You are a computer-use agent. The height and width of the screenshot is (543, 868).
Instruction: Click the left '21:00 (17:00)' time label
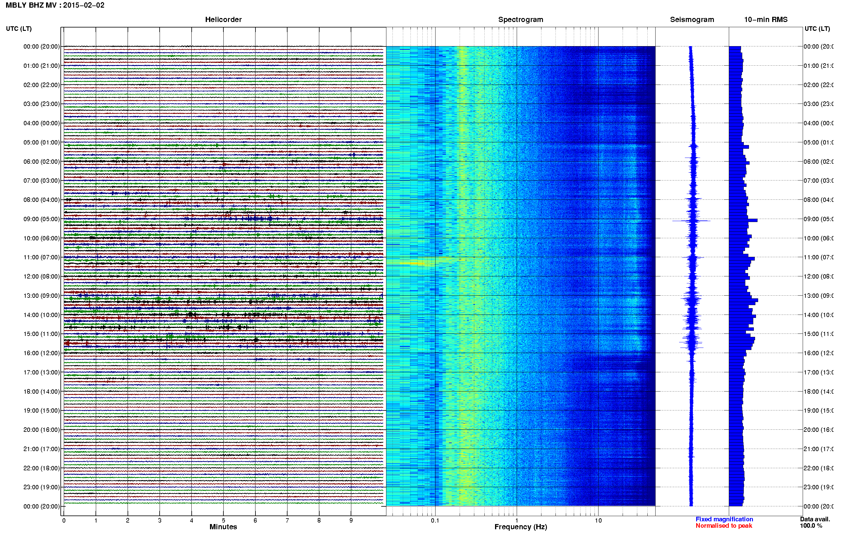[42, 449]
